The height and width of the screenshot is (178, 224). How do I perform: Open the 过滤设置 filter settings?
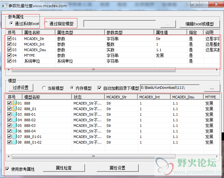click(x=21, y=88)
